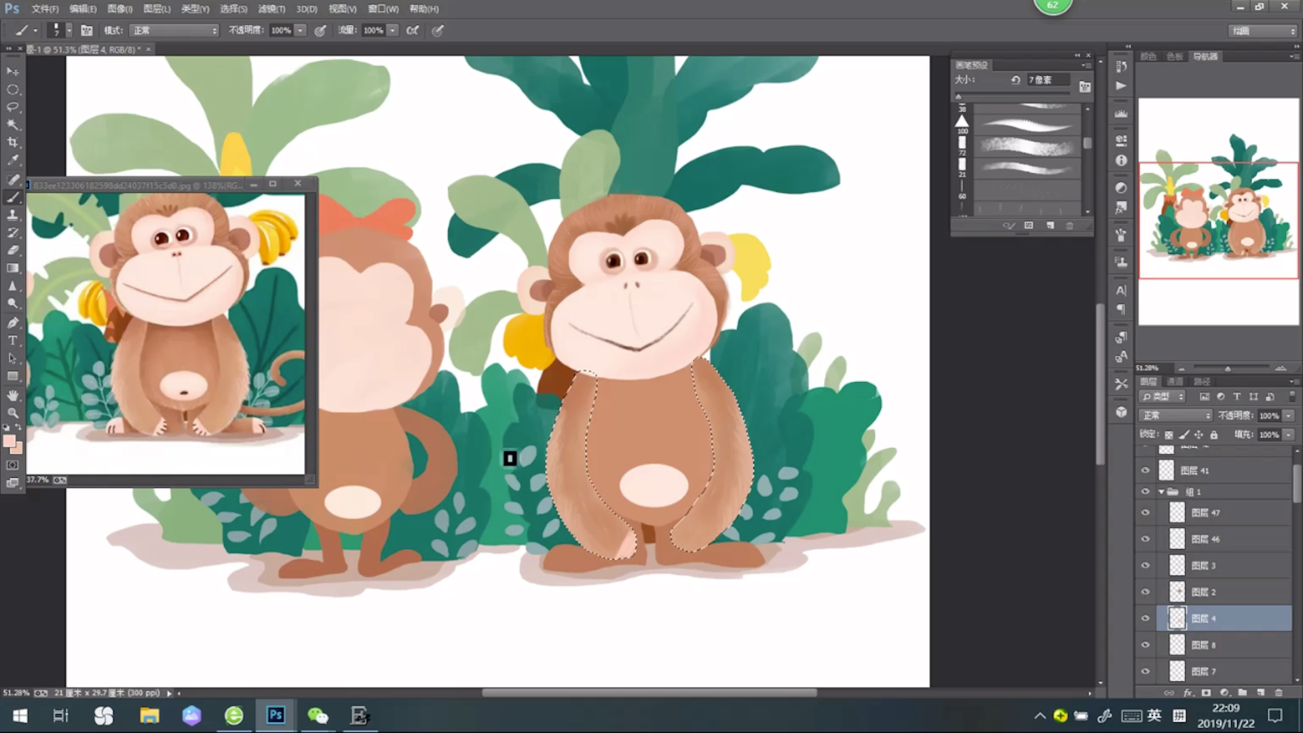Open the History panel icon
The image size is (1303, 733).
[x=1121, y=67]
